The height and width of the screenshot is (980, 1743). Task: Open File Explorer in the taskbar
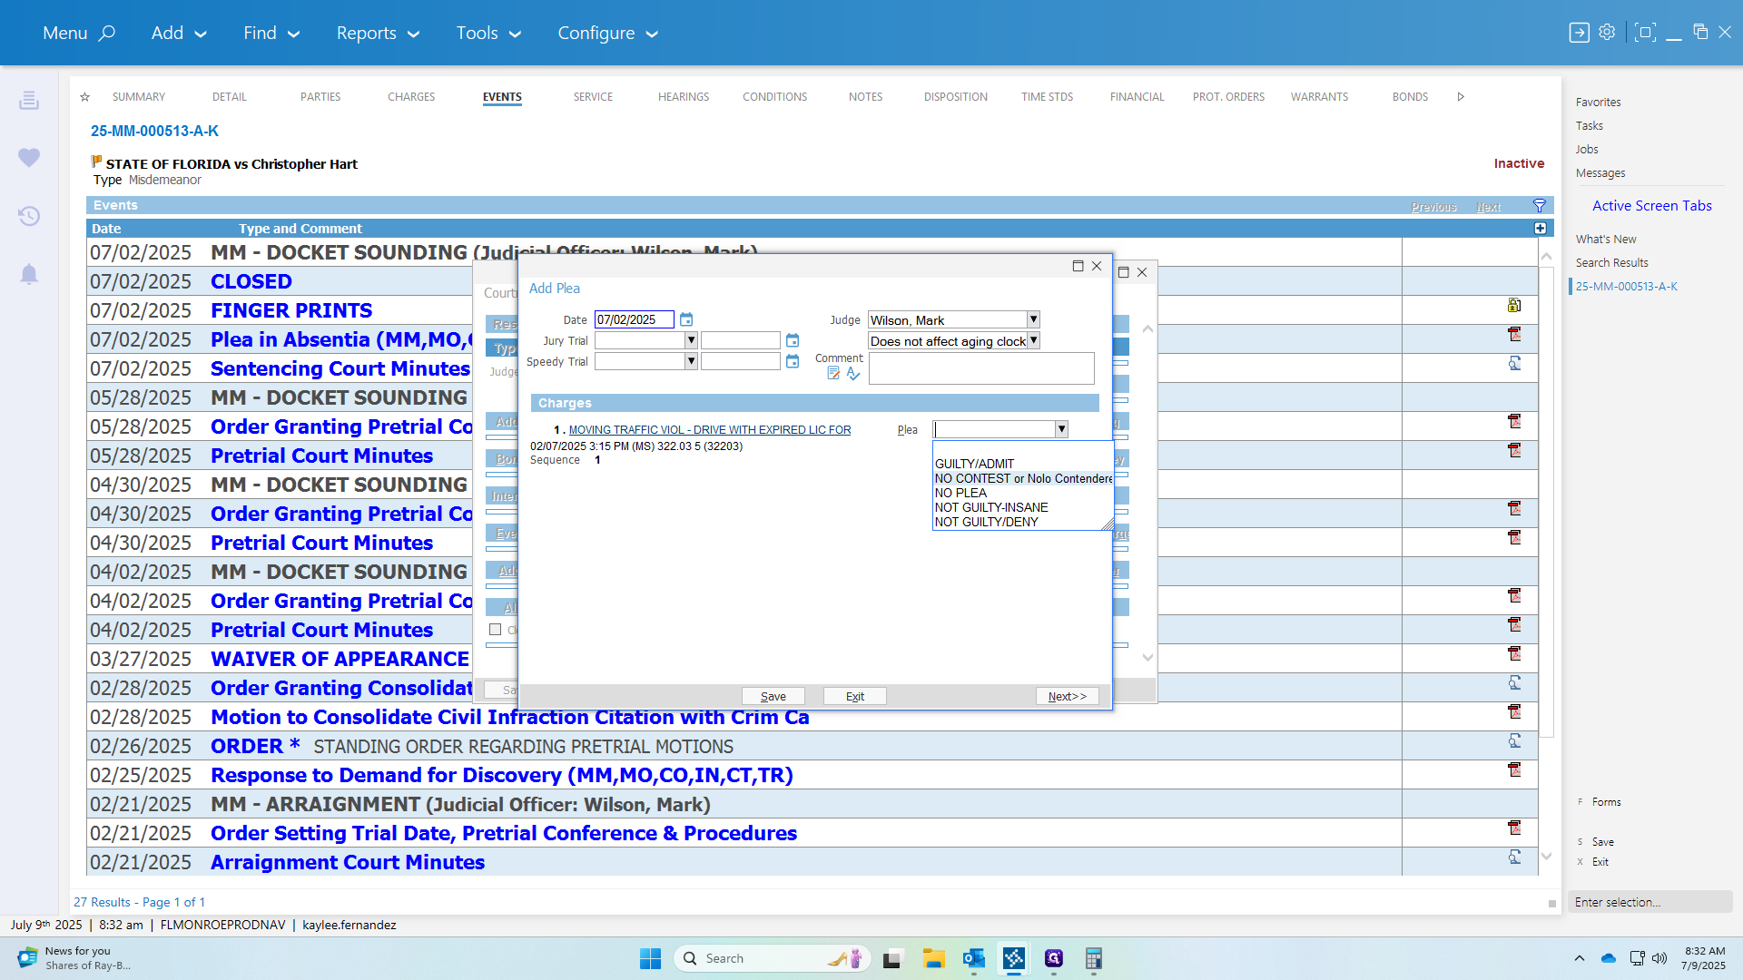click(933, 958)
